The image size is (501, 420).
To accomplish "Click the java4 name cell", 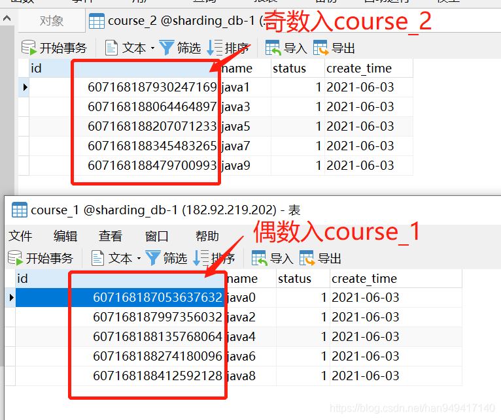I will [250, 336].
